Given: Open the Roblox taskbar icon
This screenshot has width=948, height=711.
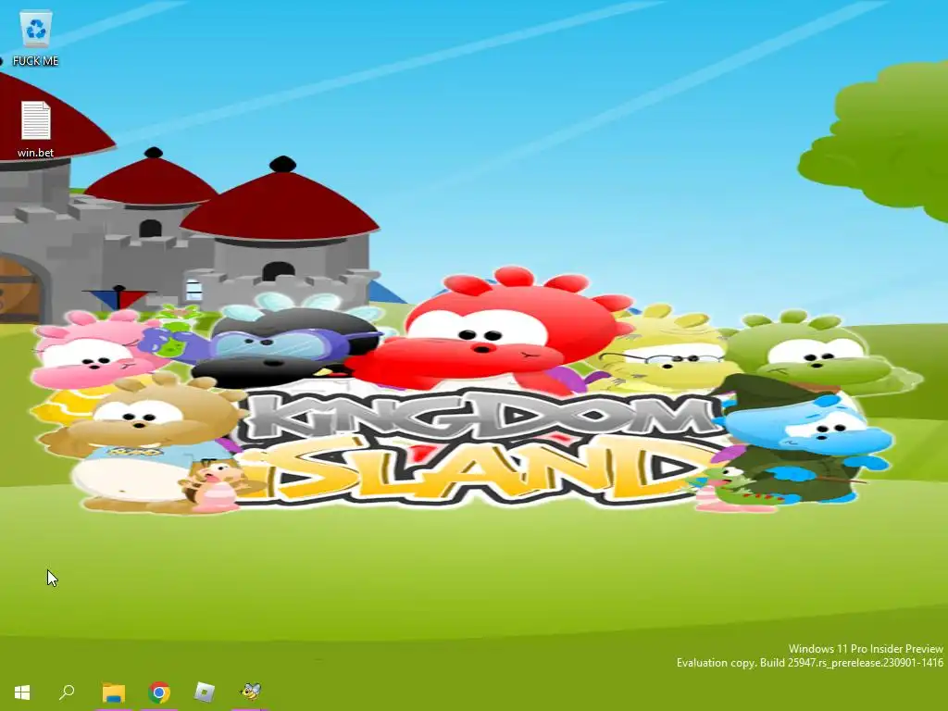Looking at the screenshot, I should 205,692.
